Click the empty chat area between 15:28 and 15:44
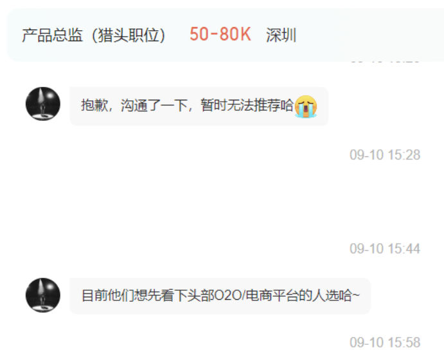Image resolution: width=444 pixels, height=359 pixels. coord(222,202)
